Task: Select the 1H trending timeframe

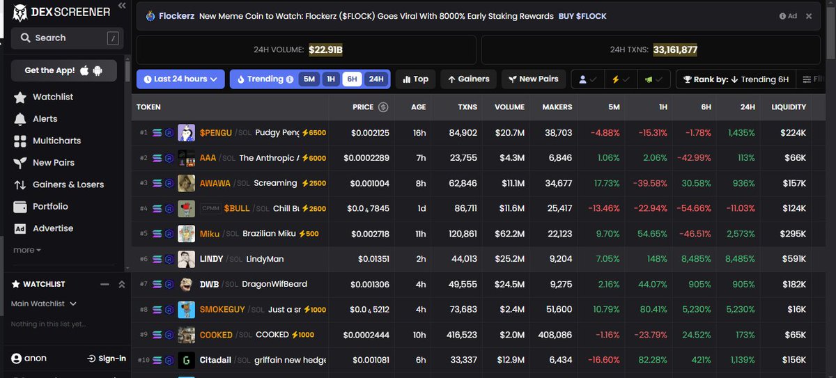Action: tap(331, 79)
